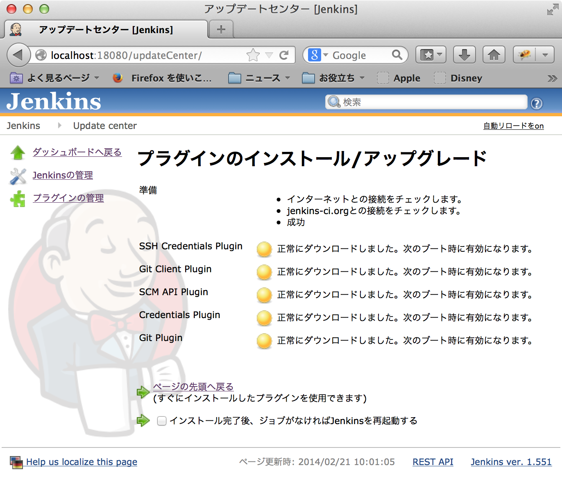Image resolution: width=562 pixels, height=488 pixels.
Task: Click the wrench and screwdriver manage icon
Action: pyautogui.click(x=18, y=176)
